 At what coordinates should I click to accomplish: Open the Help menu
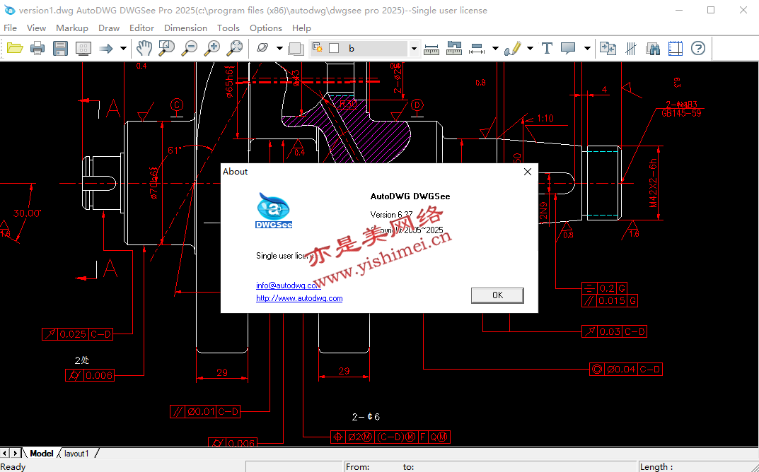pos(301,28)
